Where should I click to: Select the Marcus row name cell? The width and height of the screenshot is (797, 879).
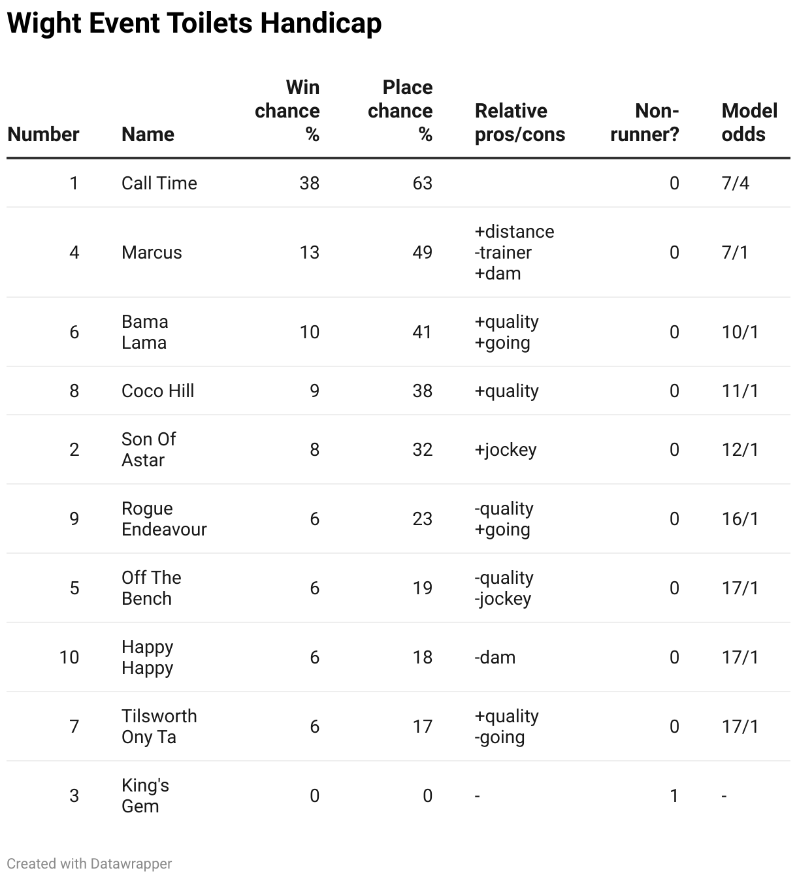coord(152,252)
